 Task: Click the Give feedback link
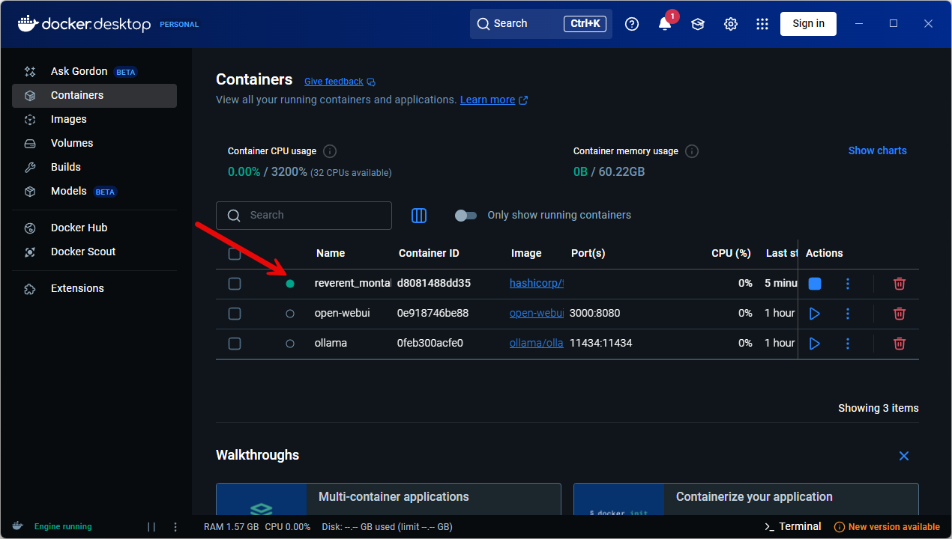pyautogui.click(x=334, y=82)
